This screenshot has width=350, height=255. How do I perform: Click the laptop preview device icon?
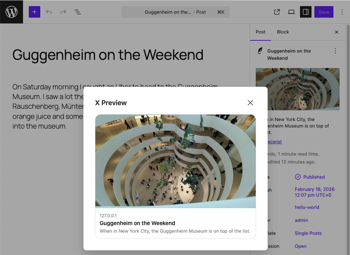pos(291,12)
